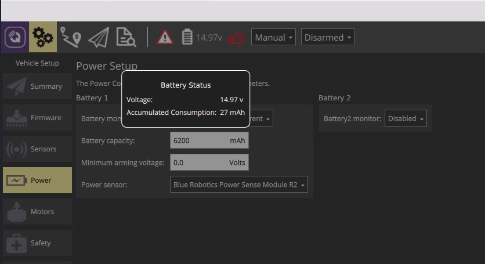Edit the Battery capacity 6200 mAh field
The image size is (485, 264).
[209, 140]
